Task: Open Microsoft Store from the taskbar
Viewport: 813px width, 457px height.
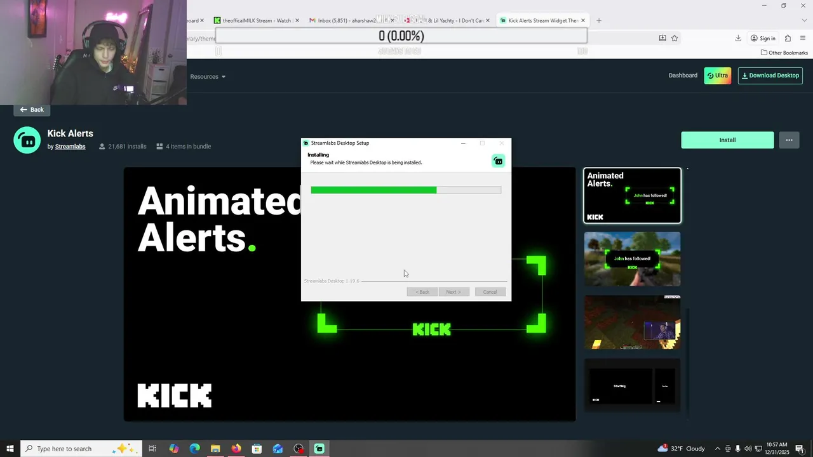Action: [257, 449]
